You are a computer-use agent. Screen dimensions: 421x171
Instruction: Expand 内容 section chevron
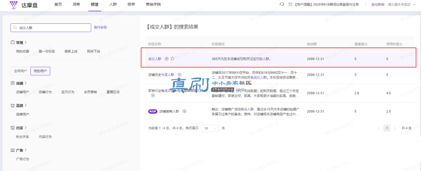coord(25,128)
